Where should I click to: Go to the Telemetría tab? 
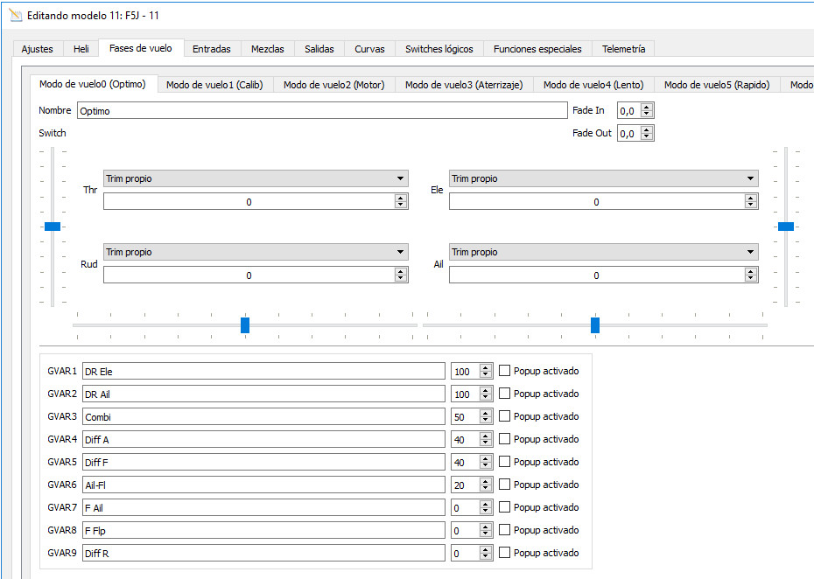click(x=623, y=49)
